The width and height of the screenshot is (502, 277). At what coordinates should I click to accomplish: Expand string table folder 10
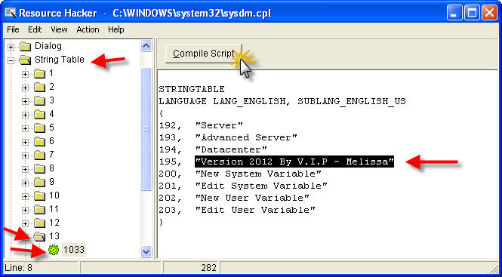25,196
